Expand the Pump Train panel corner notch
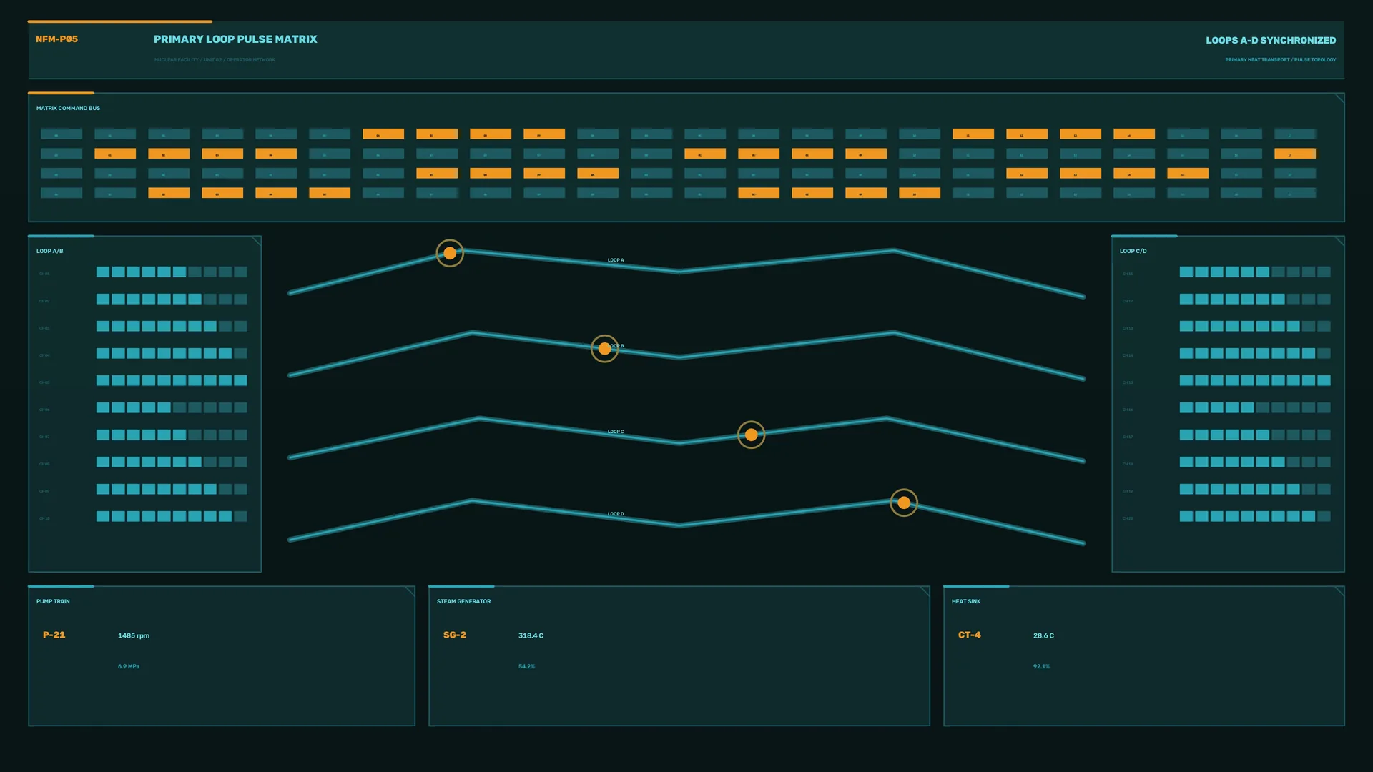The width and height of the screenshot is (1373, 772). click(x=410, y=591)
